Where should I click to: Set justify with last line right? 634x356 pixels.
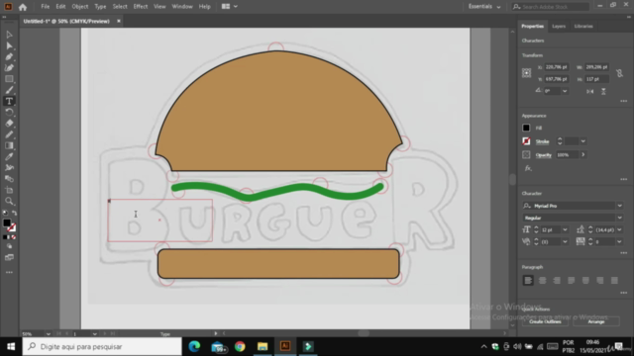[600, 280]
